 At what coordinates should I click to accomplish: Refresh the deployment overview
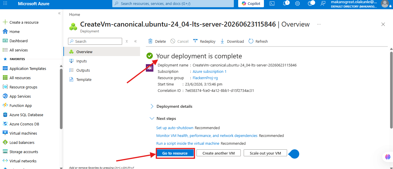coord(258,41)
